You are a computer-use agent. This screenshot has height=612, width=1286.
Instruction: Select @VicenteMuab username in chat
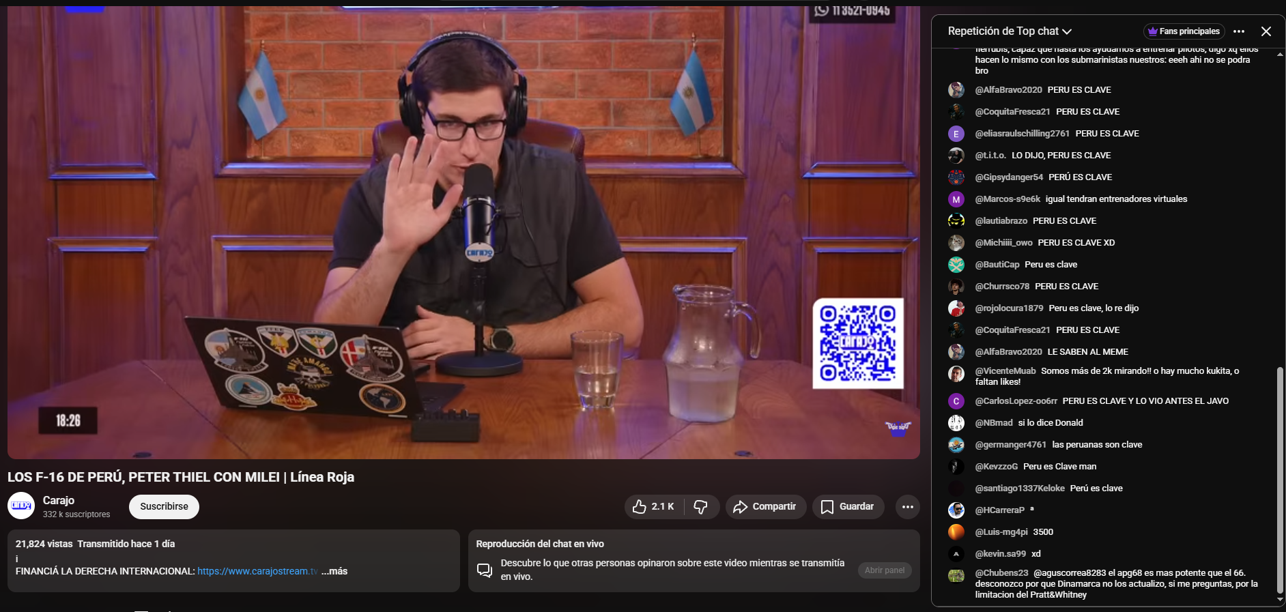tap(1005, 371)
